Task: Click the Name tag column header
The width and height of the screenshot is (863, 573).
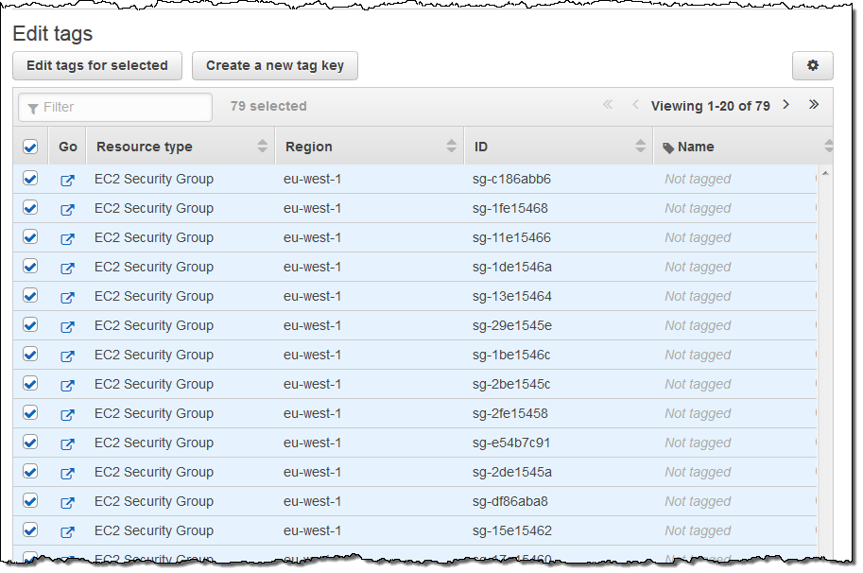Action: [696, 147]
